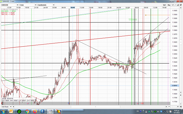Click the Canada flag event marker

[142, 103]
